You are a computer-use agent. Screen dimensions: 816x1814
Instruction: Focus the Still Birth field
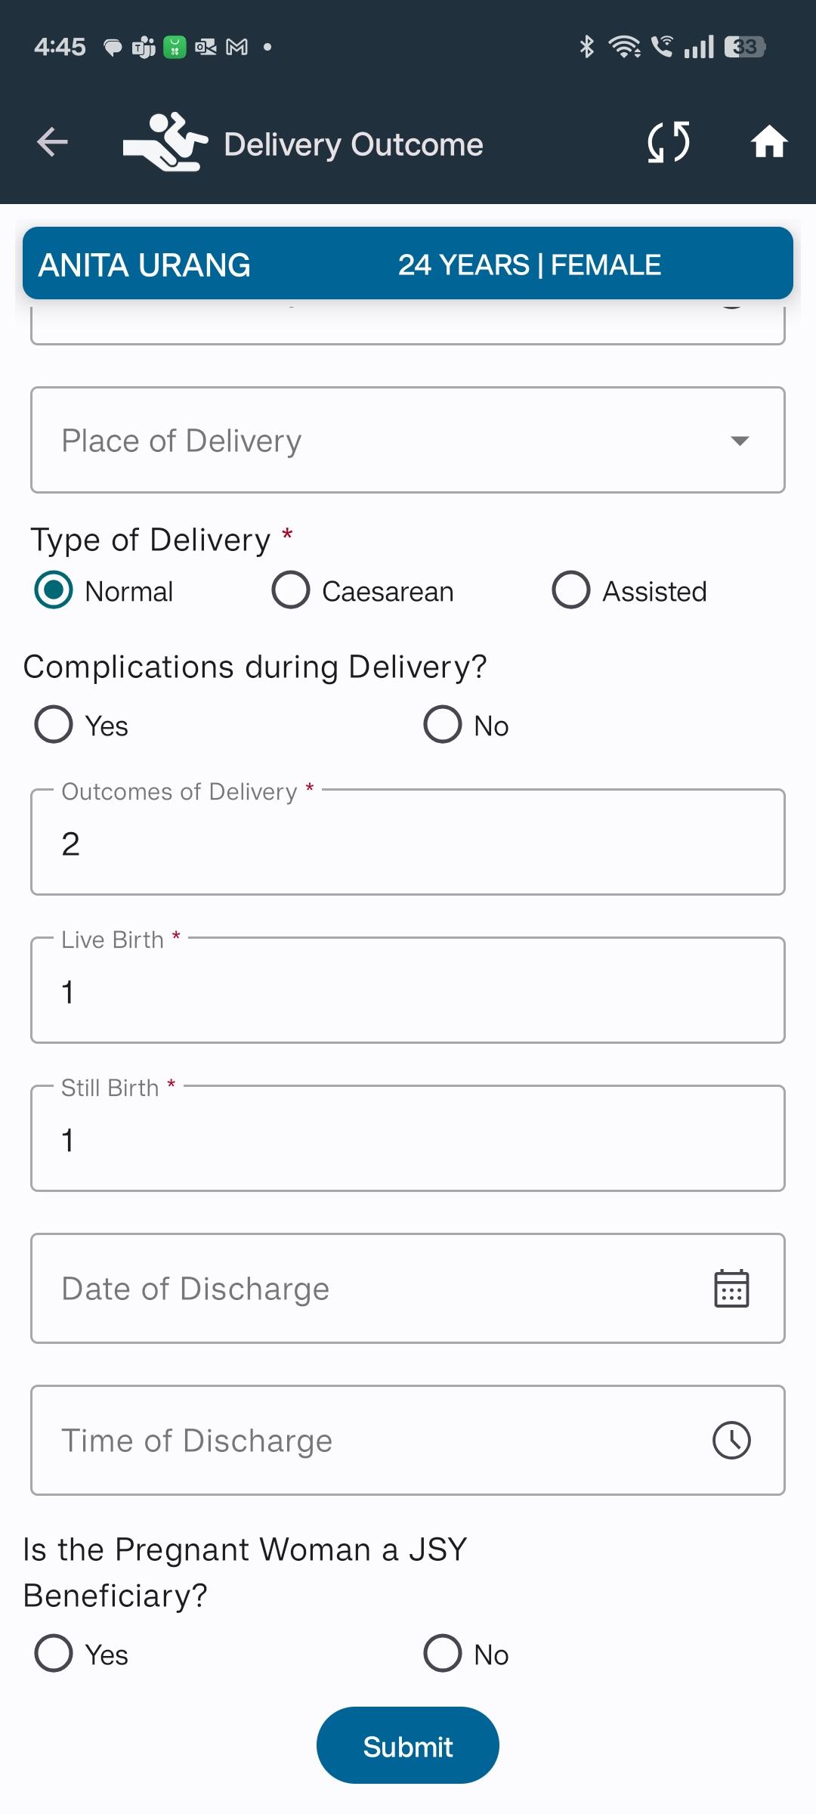click(x=408, y=1138)
